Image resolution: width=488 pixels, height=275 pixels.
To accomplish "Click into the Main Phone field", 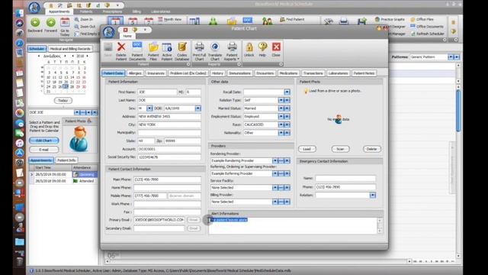I will [167, 180].
